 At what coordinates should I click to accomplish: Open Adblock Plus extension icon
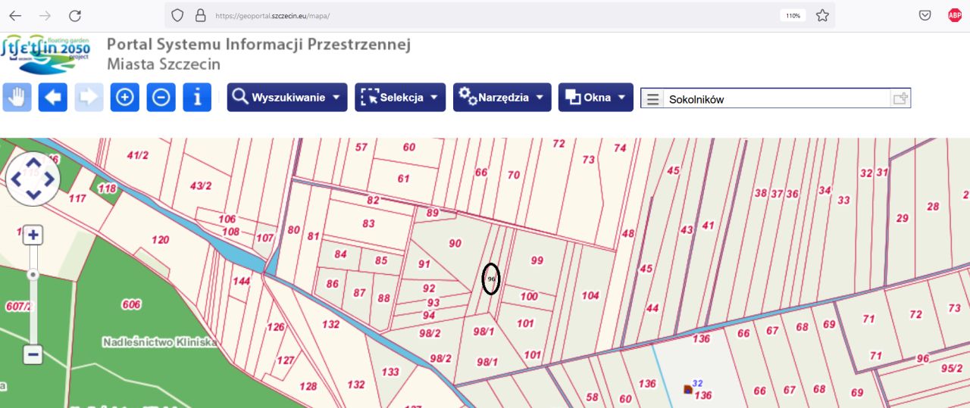pos(955,15)
